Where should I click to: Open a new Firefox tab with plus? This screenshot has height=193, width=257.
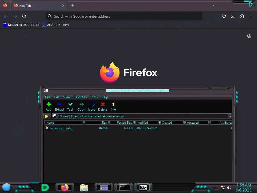73,6
